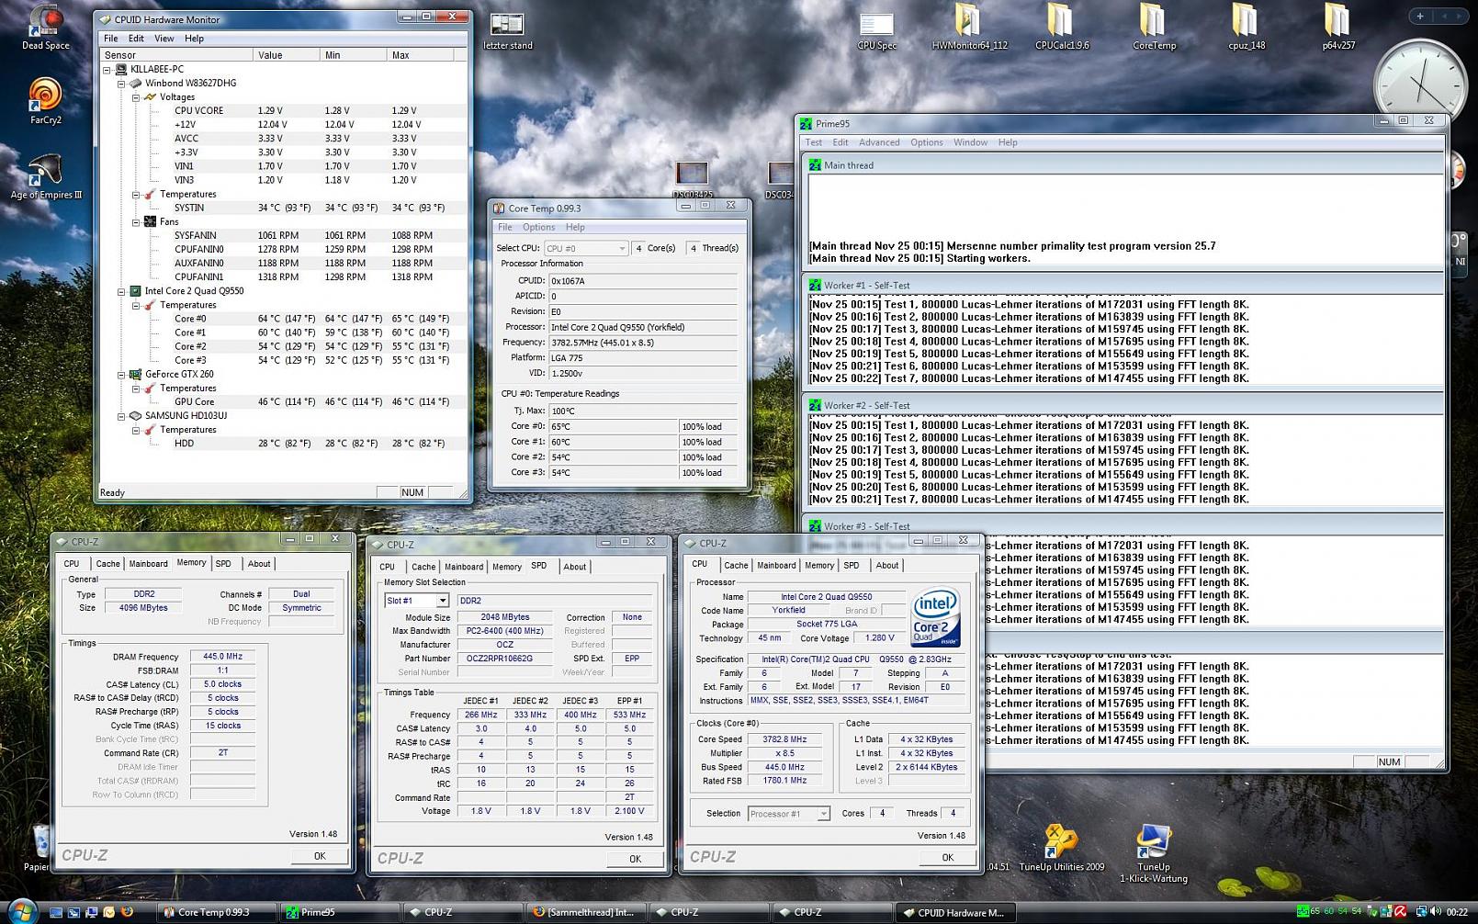
Task: Click OK in the CPU-Z SPD window
Action: pos(635,859)
